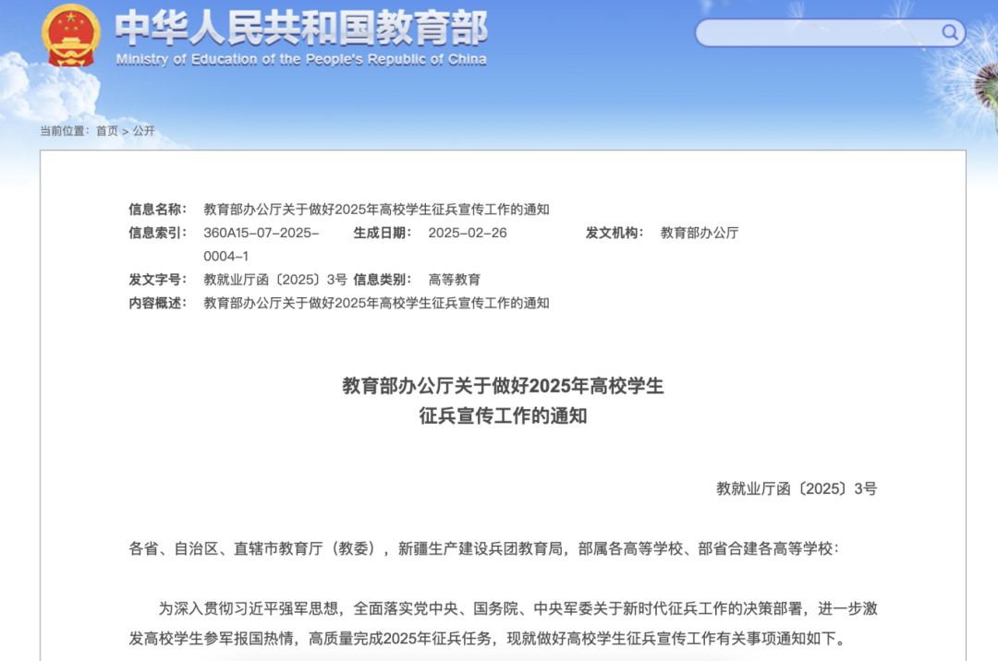Viewport: 998px width, 661px height.
Task: Click the Ministry of Education English subtitle
Action: coord(301,60)
